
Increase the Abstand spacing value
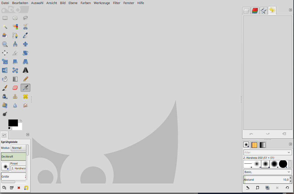(x=290, y=178)
